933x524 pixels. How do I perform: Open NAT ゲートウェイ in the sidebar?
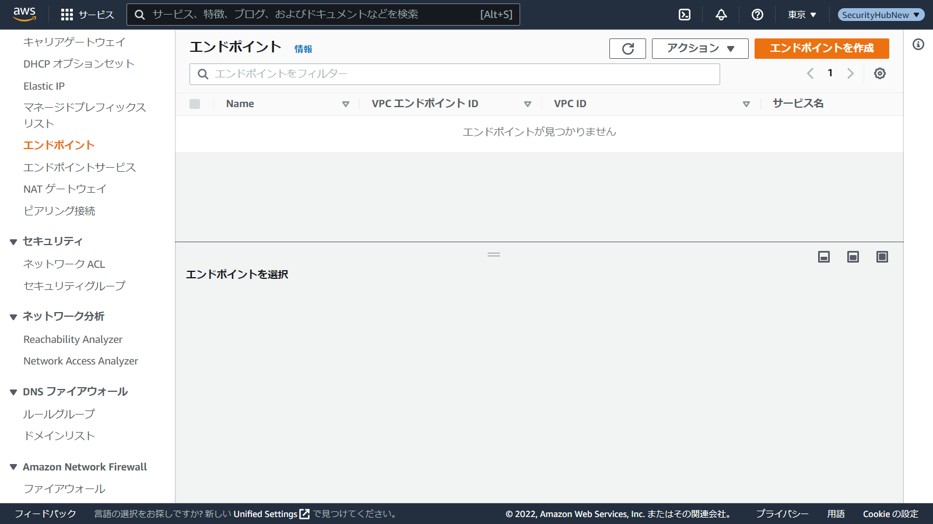click(x=65, y=189)
